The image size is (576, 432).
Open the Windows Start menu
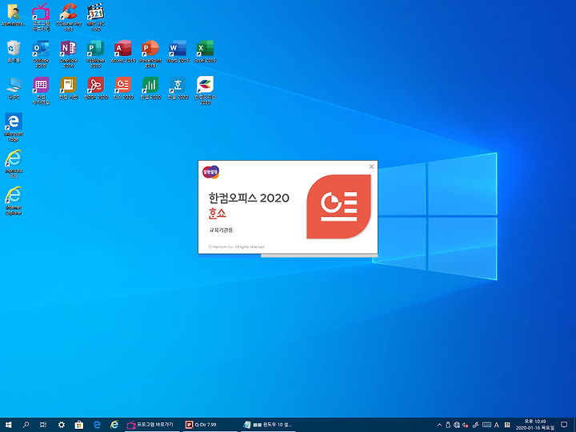9,425
